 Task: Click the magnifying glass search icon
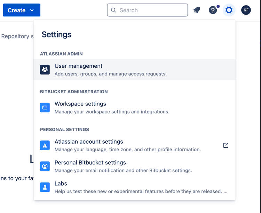click(x=113, y=10)
